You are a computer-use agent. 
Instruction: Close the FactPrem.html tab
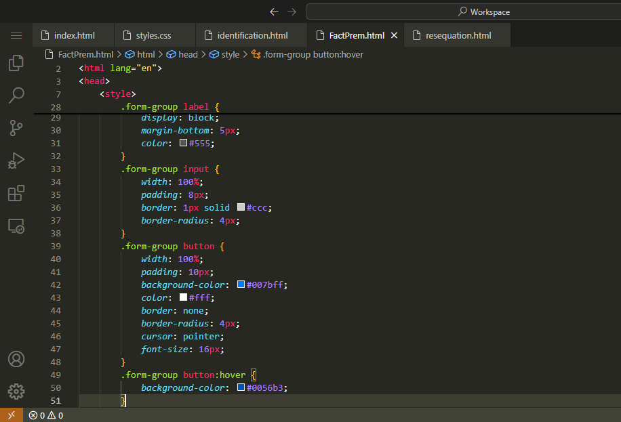[x=394, y=35]
